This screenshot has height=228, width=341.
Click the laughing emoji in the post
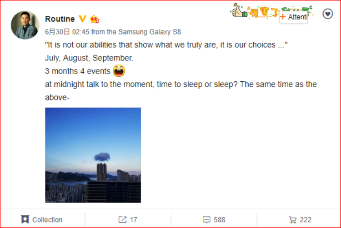point(119,71)
